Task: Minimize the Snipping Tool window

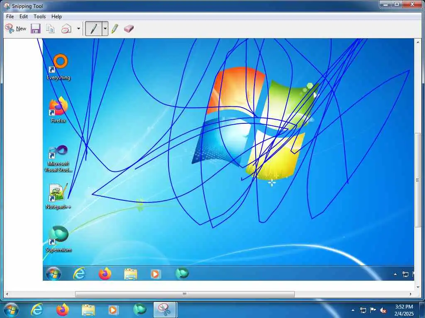Action: 386,5
